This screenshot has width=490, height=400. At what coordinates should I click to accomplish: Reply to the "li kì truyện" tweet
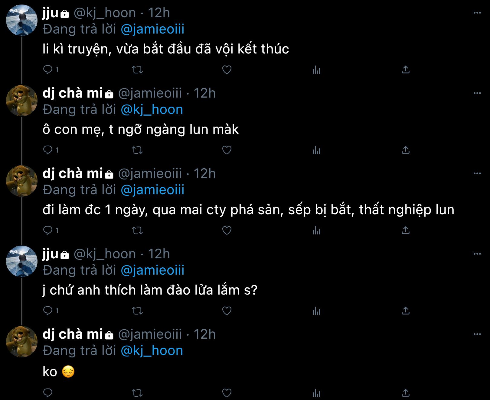[48, 70]
